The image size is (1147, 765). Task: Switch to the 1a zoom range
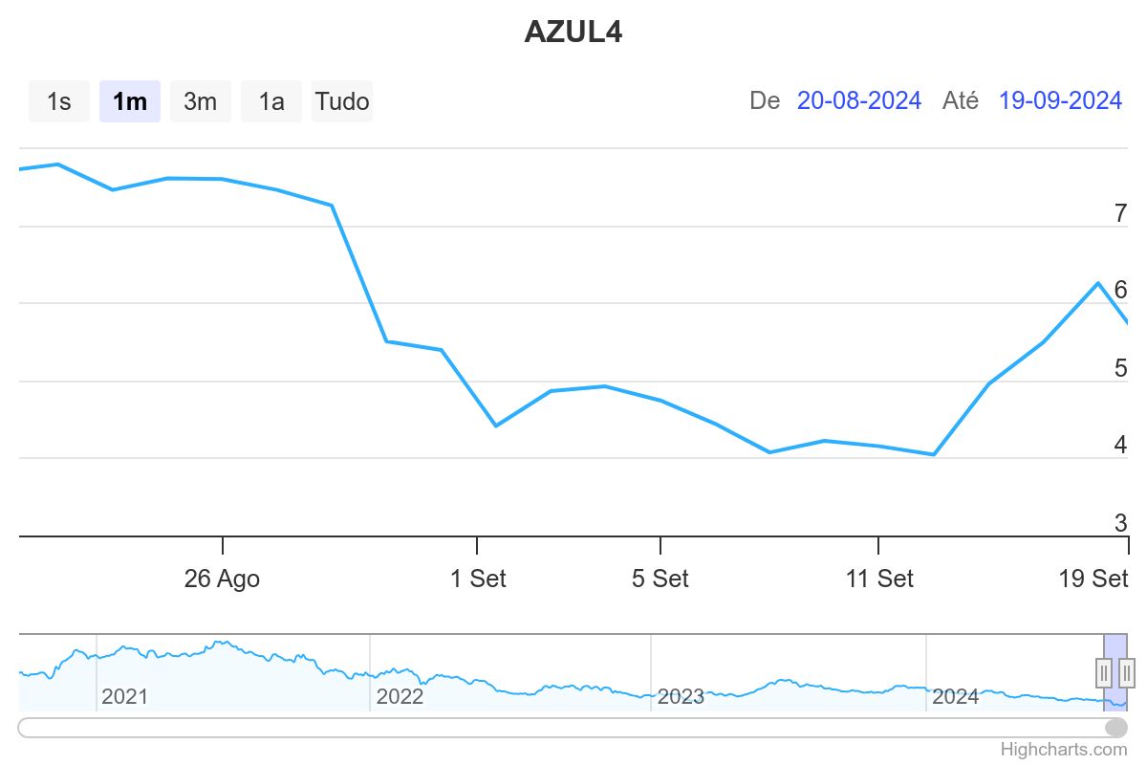271,101
